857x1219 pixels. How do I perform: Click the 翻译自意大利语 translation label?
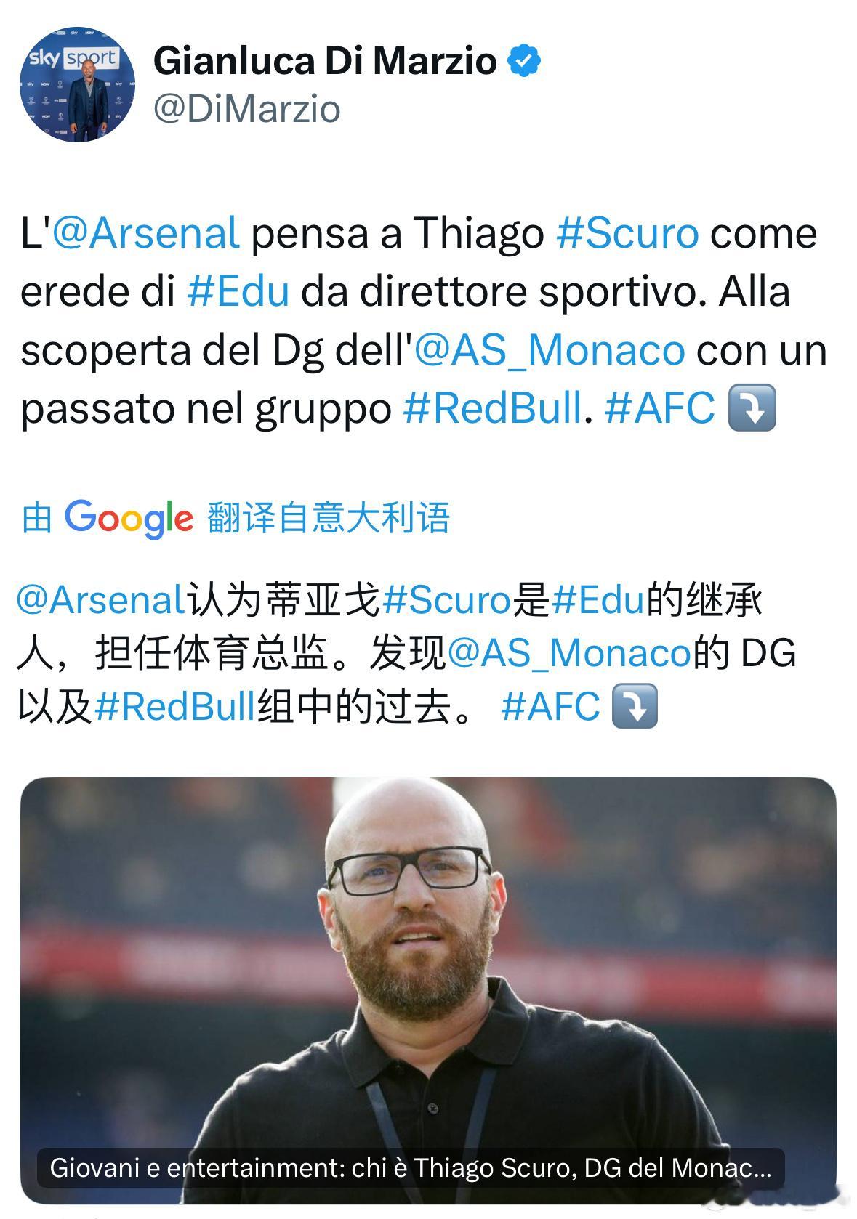(329, 518)
